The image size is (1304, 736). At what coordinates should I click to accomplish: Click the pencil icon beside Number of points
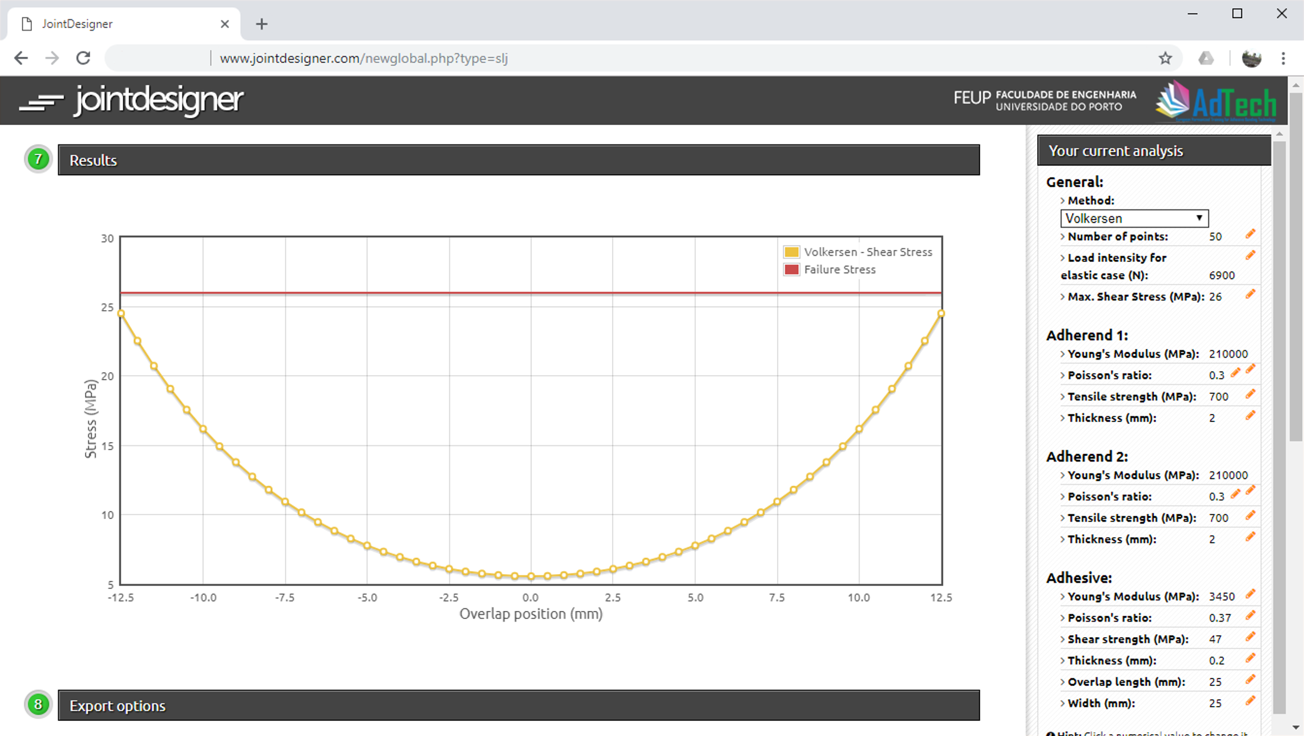(x=1250, y=234)
